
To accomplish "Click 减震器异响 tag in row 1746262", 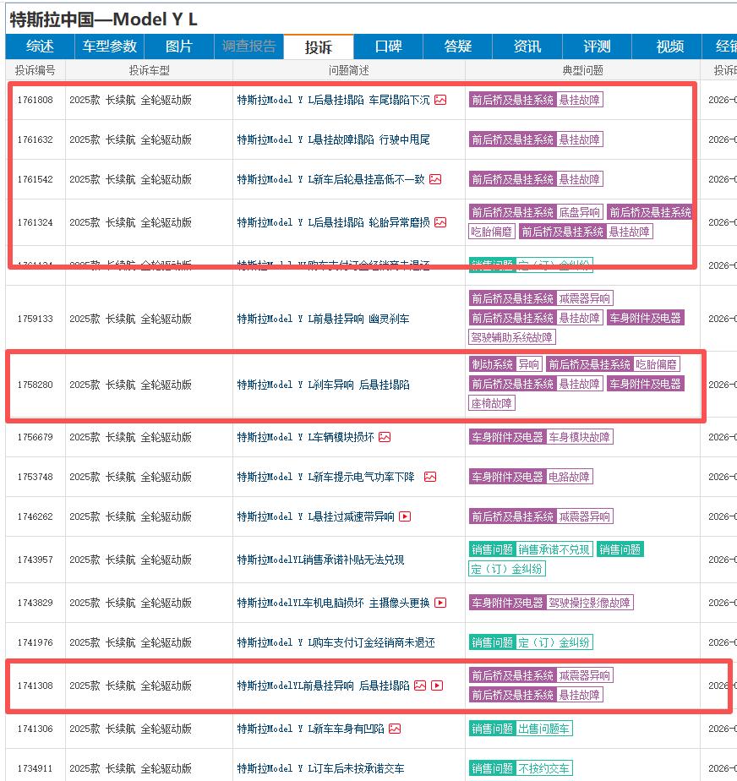I will point(584,516).
